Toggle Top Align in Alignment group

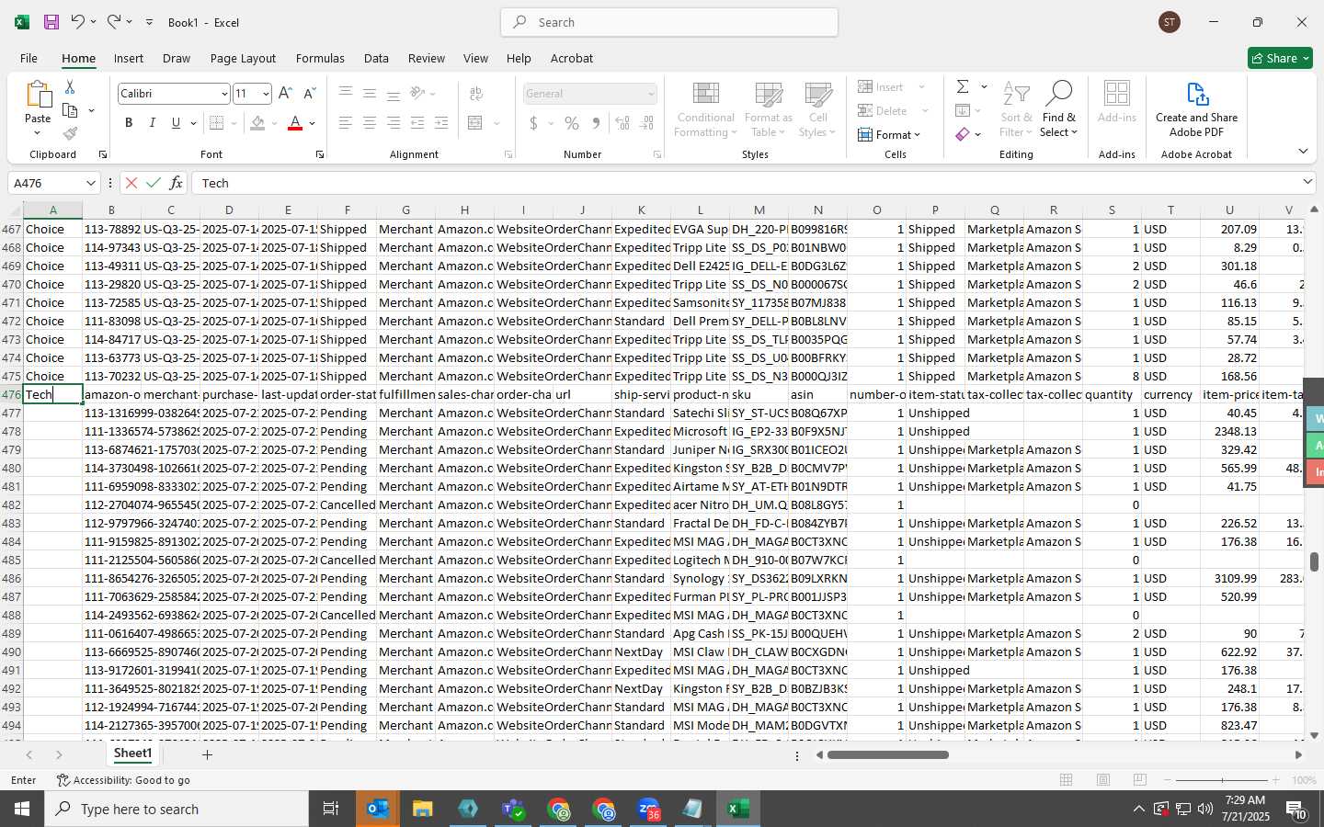pyautogui.click(x=346, y=94)
